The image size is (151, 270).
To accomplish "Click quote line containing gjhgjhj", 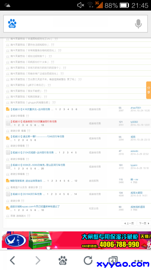I will point(31,102).
